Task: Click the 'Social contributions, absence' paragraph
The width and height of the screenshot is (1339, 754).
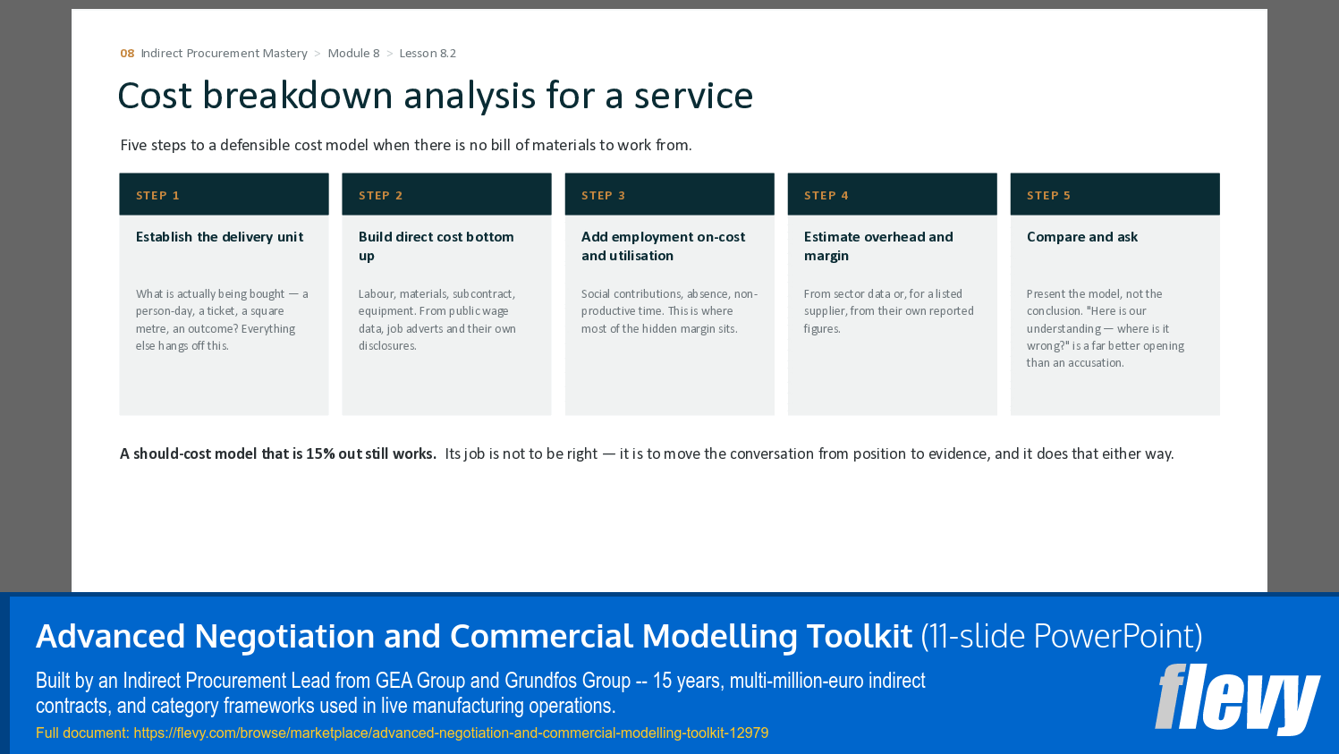Action: point(669,311)
